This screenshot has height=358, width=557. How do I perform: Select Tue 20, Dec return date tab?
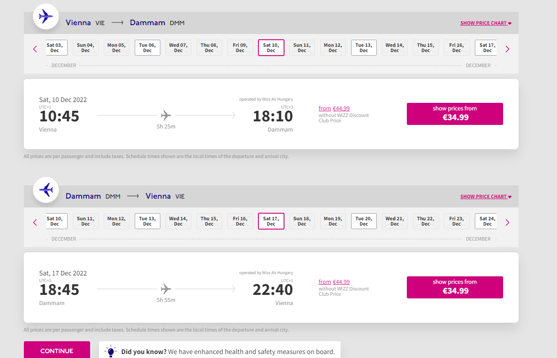tap(364, 221)
